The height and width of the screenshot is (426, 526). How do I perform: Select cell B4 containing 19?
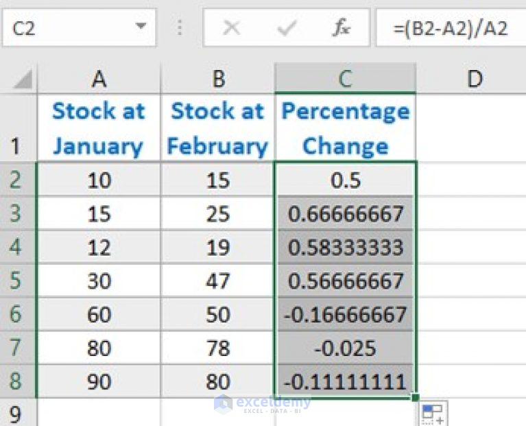click(x=217, y=247)
